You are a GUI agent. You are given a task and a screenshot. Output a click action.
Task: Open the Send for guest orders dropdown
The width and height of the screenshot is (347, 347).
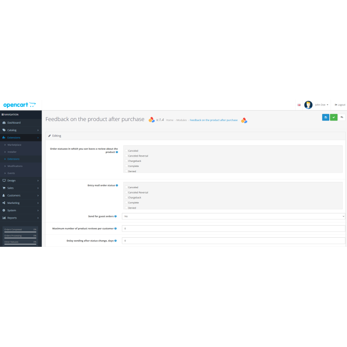tap(233, 216)
